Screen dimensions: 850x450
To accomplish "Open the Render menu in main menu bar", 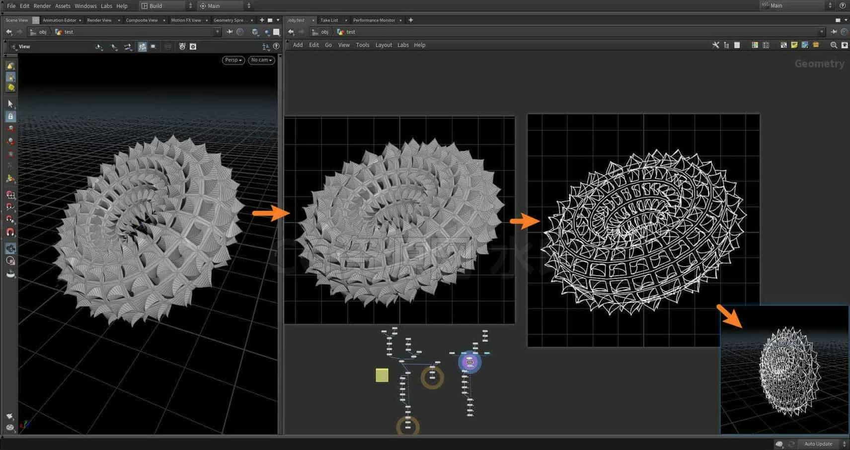I will [x=42, y=6].
